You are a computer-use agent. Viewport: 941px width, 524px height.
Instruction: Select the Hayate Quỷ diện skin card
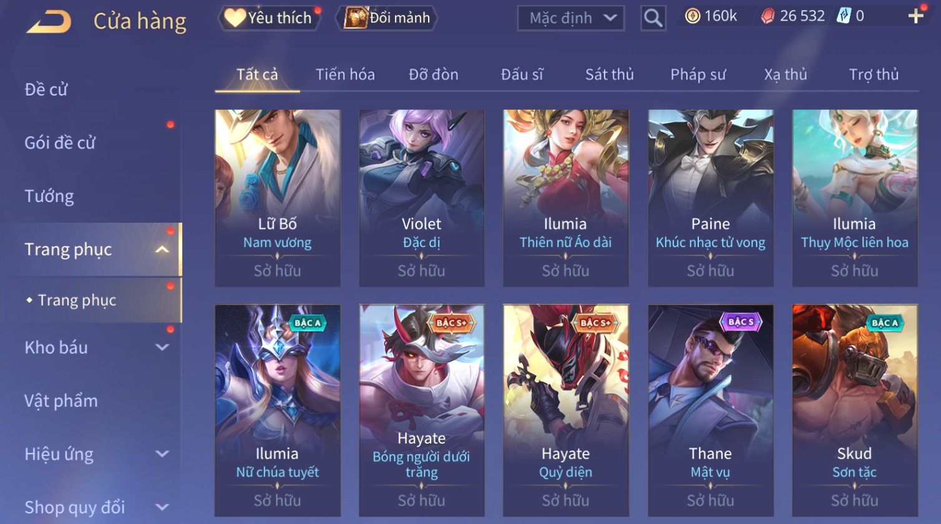566,410
